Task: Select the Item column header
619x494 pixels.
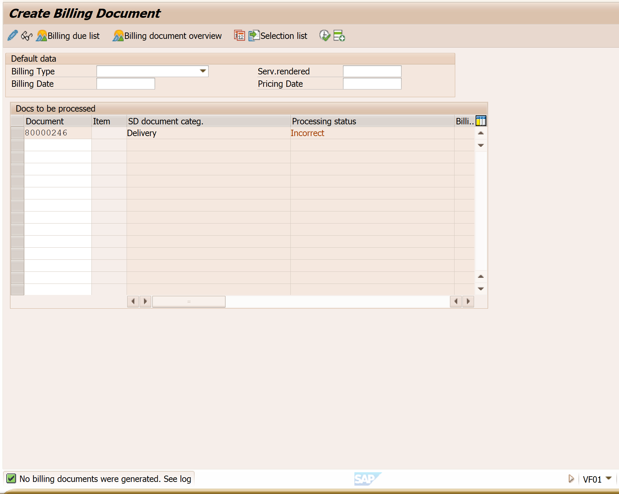Action: [x=109, y=121]
